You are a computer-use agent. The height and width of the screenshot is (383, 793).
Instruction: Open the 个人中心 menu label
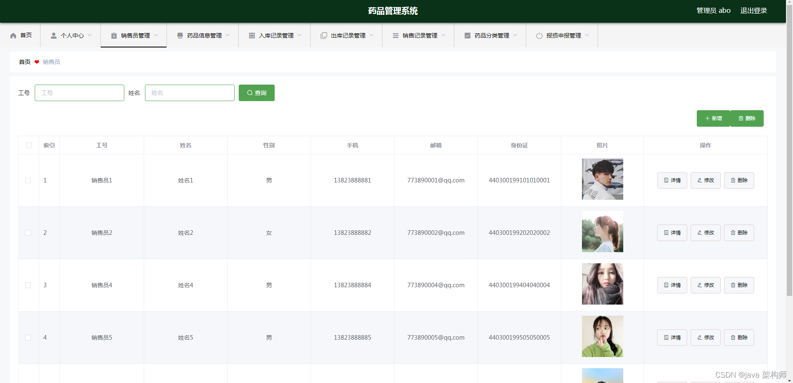[x=72, y=35]
